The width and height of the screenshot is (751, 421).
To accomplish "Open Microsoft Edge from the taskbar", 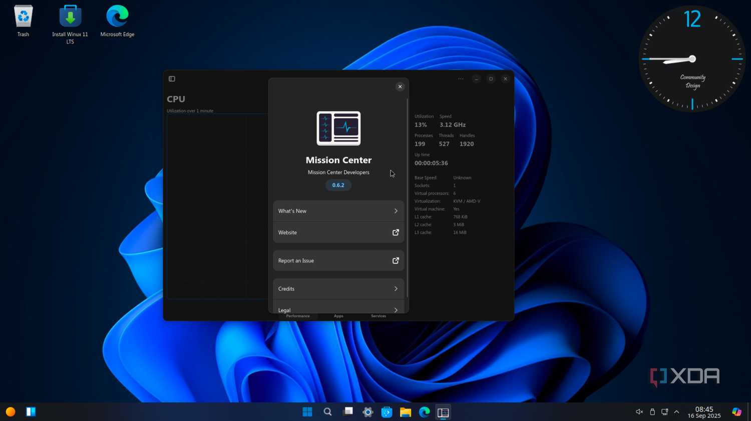I will click(x=425, y=412).
